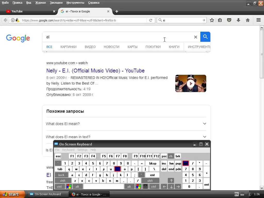The image size is (264, 198).
Task: Click the left arrow key on on-screen keyboard
Action: [164, 187]
